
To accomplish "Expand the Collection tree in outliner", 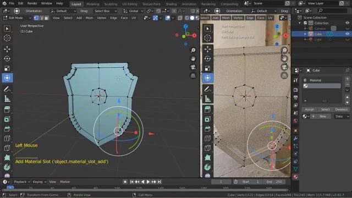I will click(300, 23).
